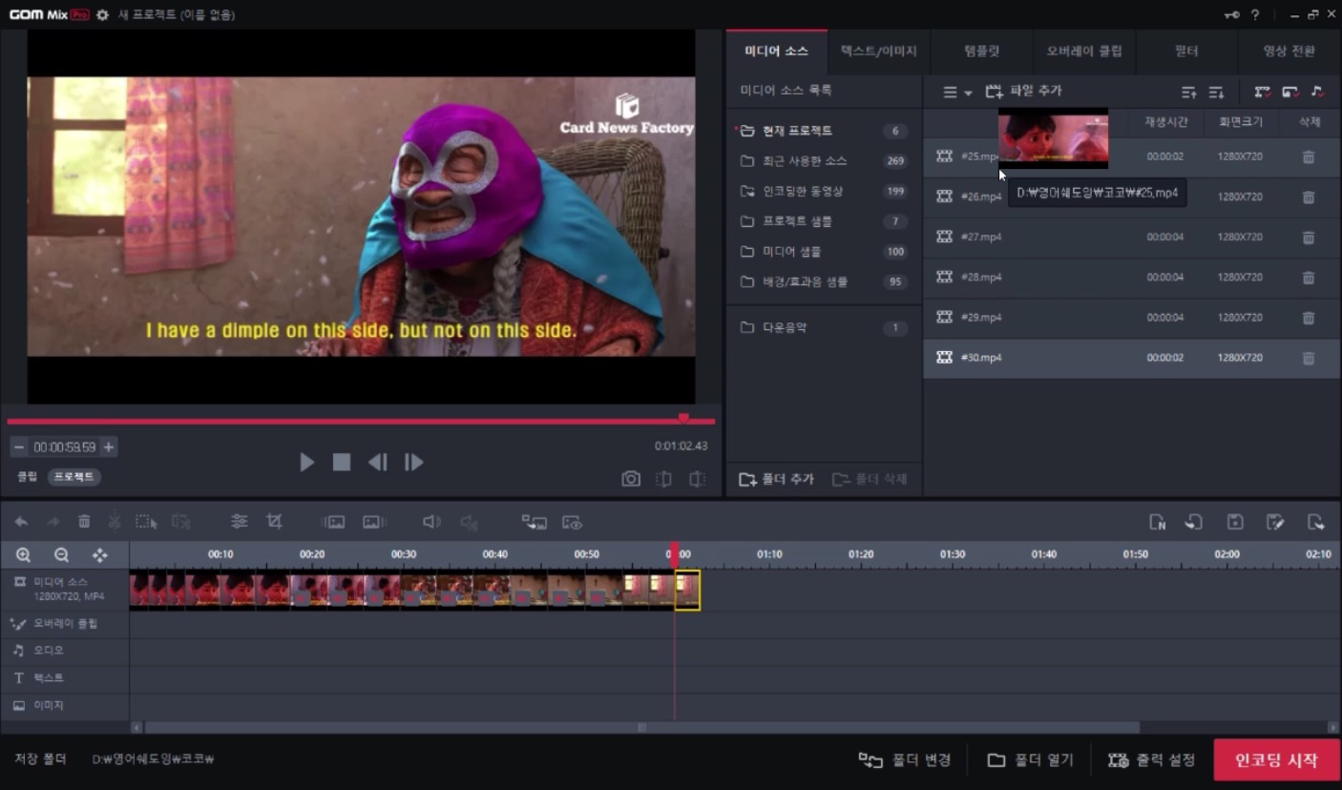Screen dimensions: 1342x790
Task: Decrease timecode with minus stepper
Action: pyautogui.click(x=19, y=447)
